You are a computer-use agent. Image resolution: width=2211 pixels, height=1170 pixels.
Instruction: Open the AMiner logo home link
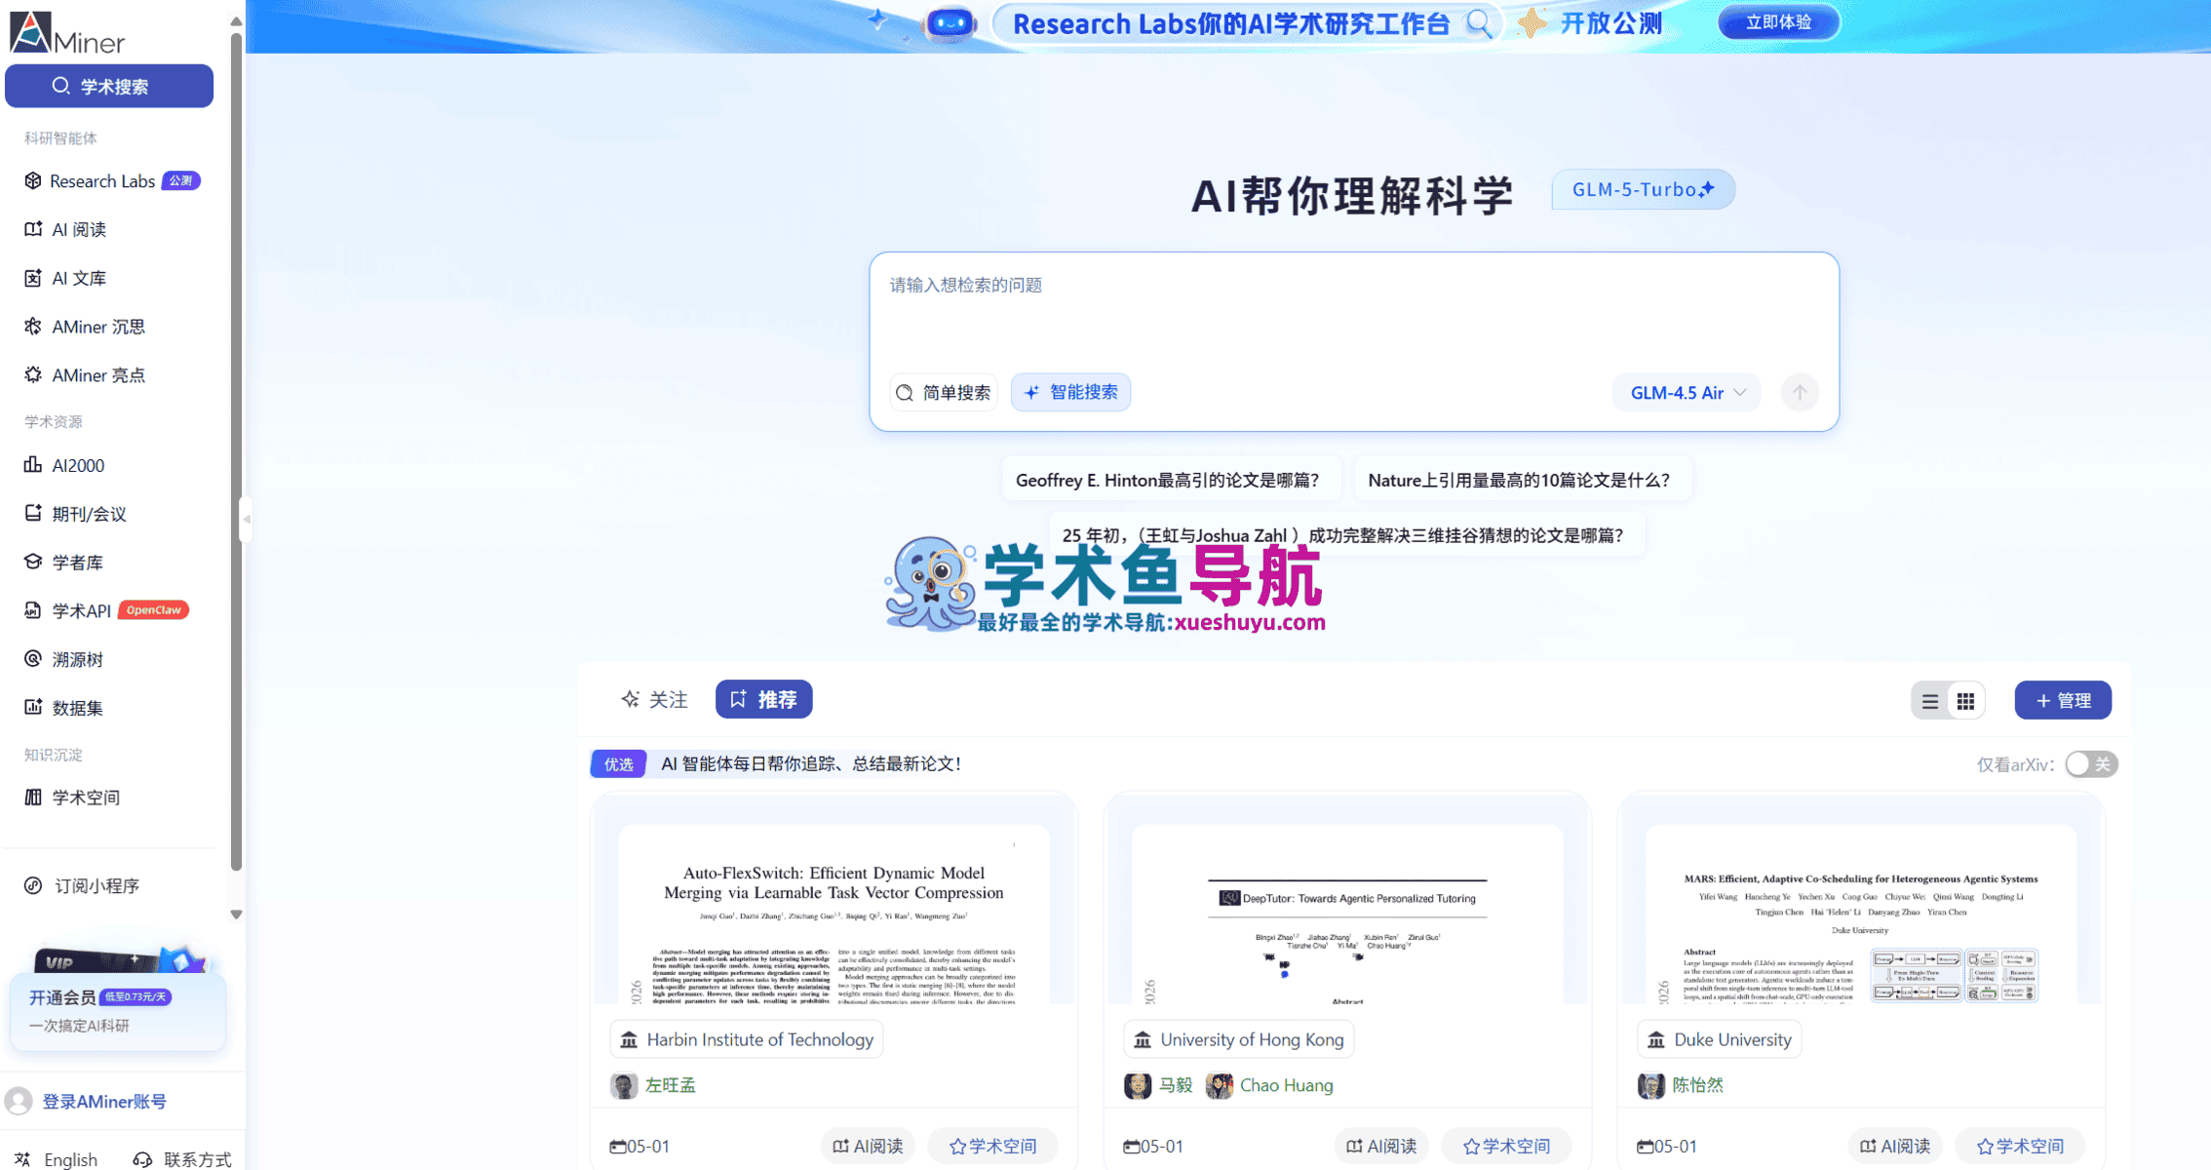(67, 33)
